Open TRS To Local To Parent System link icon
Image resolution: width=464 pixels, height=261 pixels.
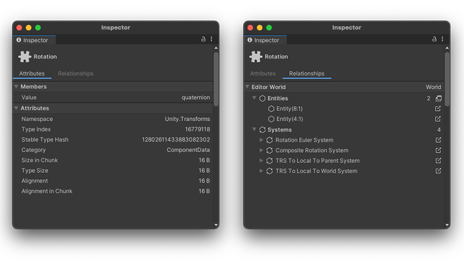[438, 161]
